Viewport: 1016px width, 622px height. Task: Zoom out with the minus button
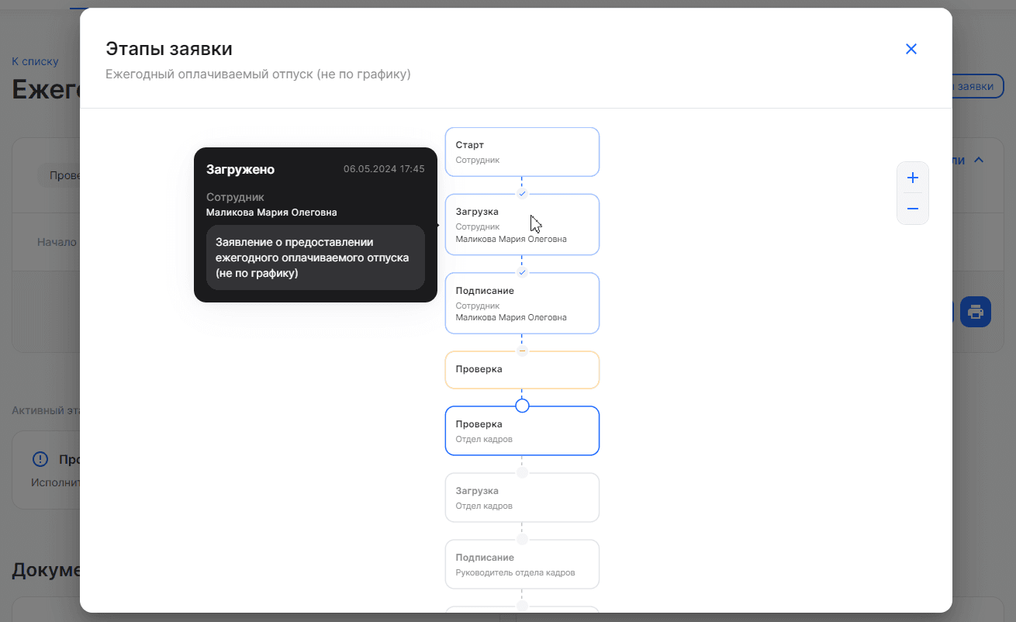[913, 209]
